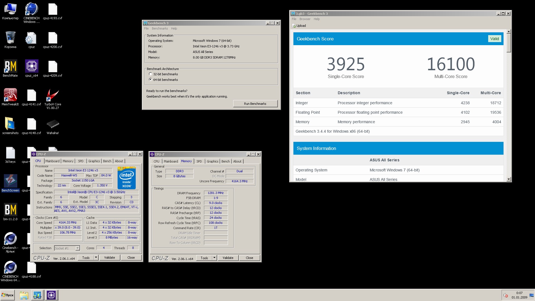
Task: Open Windows Explorer from taskbar
Action: click(24, 295)
